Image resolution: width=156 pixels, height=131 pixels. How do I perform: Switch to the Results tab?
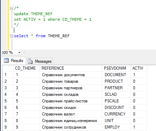pyautogui.click(x=14, y=61)
